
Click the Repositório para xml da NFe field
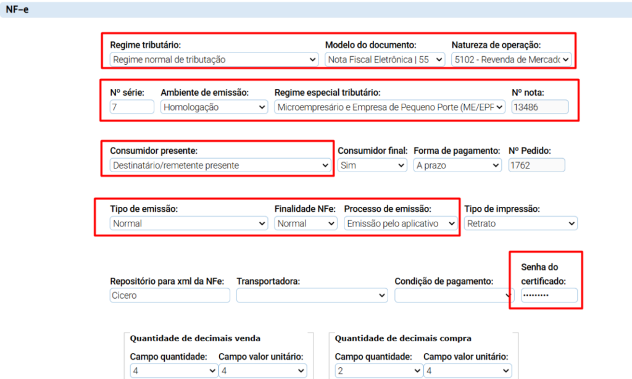tap(170, 295)
